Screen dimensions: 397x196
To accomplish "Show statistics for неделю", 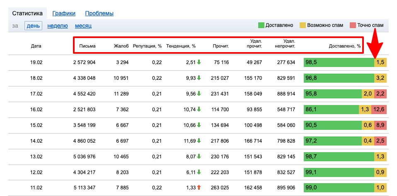I will 58,26.
